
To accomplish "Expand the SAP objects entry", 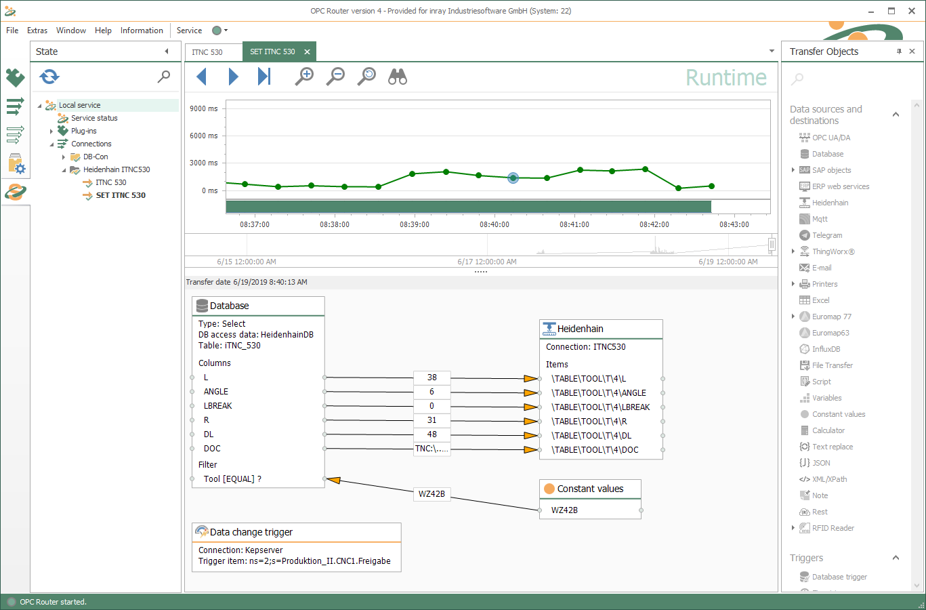I will [793, 170].
